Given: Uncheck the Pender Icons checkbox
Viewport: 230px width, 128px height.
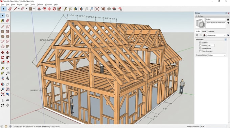Looking at the screenshot, I should [200, 49].
